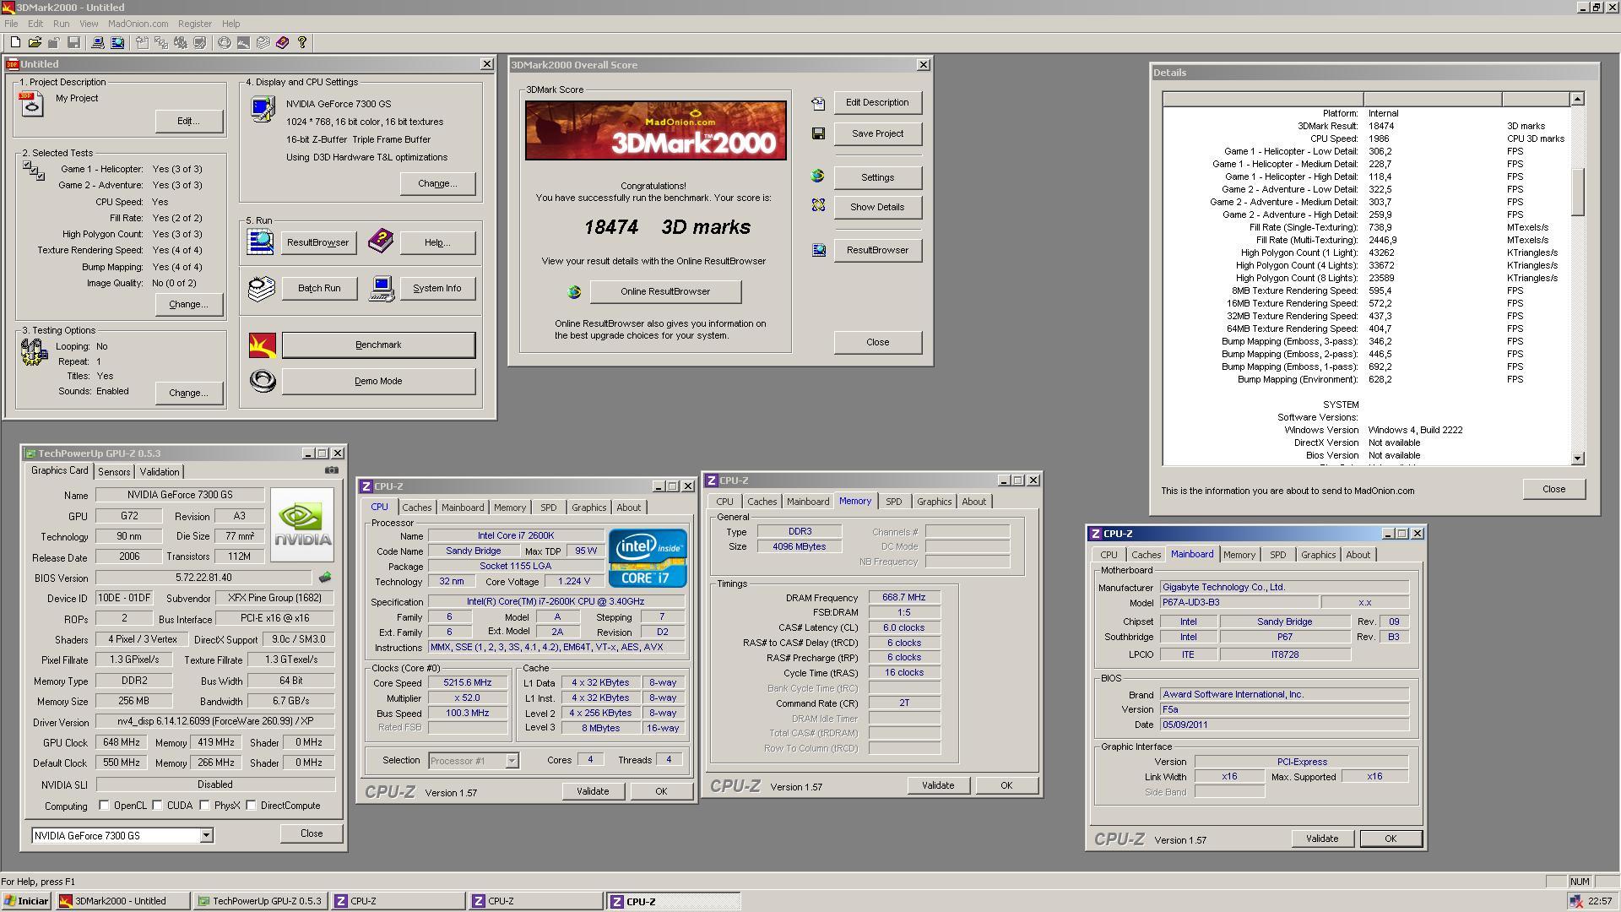The height and width of the screenshot is (912, 1621).
Task: Click the Iniciar start button
Action: point(26,901)
